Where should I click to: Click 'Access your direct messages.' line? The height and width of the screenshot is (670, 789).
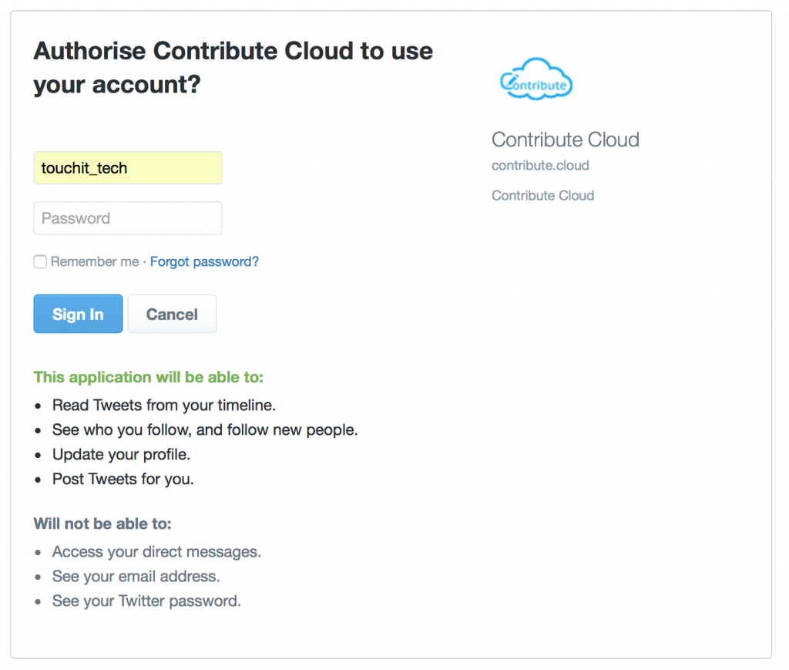pyautogui.click(x=156, y=552)
